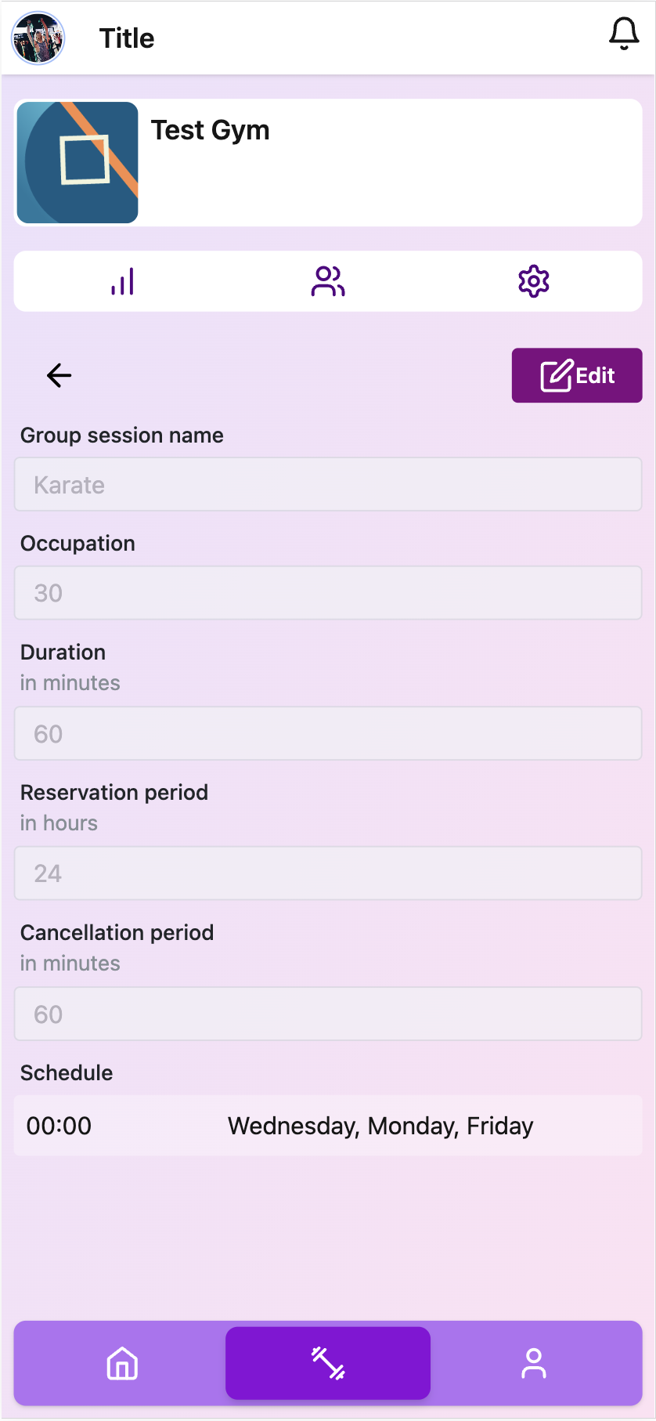Click the Group session name field

coord(328,485)
